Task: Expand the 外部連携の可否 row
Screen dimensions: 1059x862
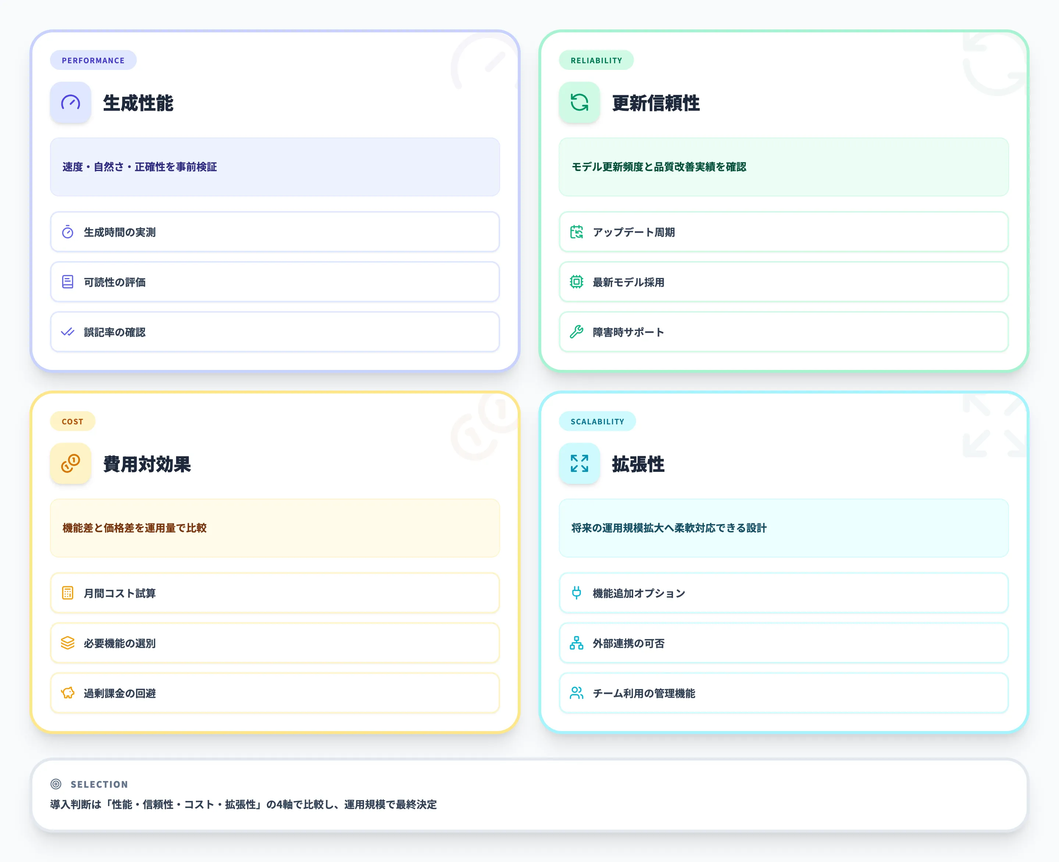Action: click(x=577, y=643)
